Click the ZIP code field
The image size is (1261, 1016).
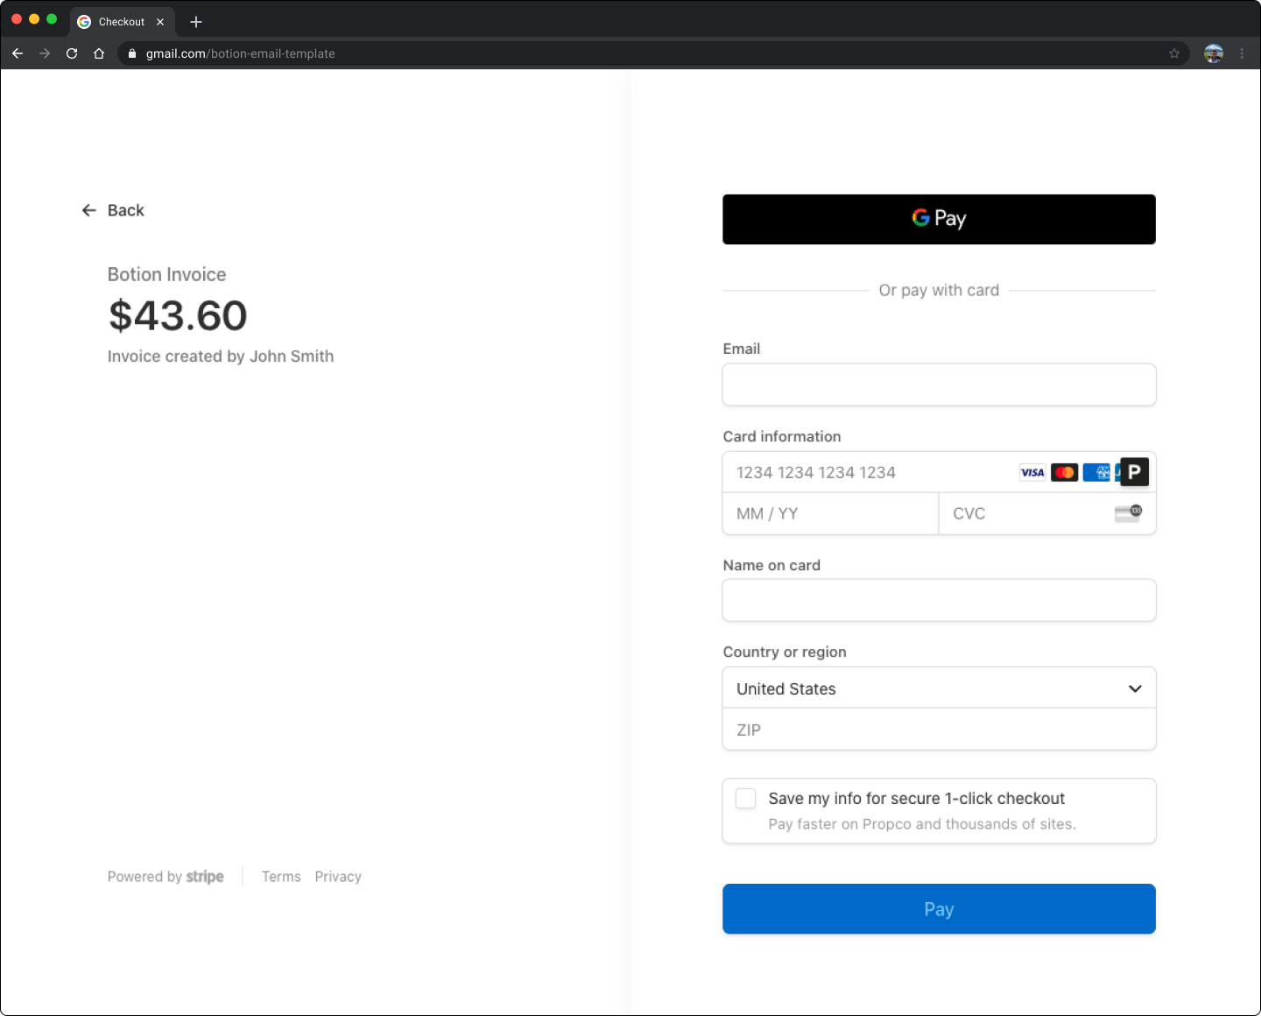click(939, 730)
